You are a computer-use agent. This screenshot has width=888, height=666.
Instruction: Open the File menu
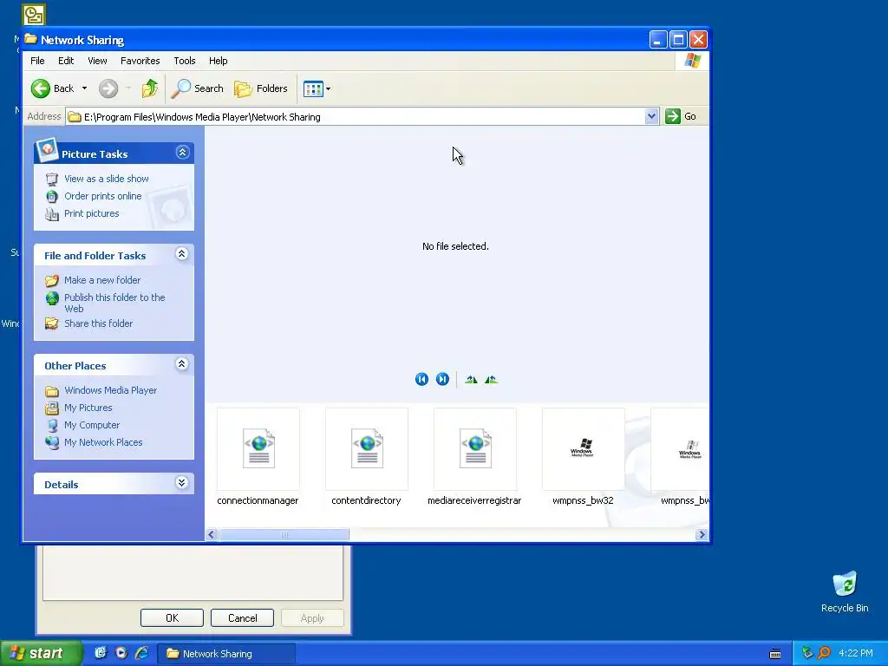(37, 61)
